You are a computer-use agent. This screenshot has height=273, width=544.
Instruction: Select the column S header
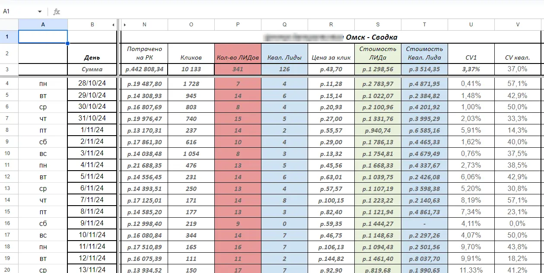(378, 25)
